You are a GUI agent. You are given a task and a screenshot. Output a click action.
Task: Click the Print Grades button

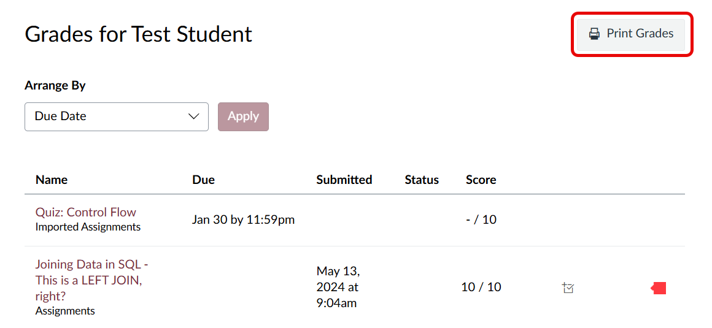(x=631, y=34)
